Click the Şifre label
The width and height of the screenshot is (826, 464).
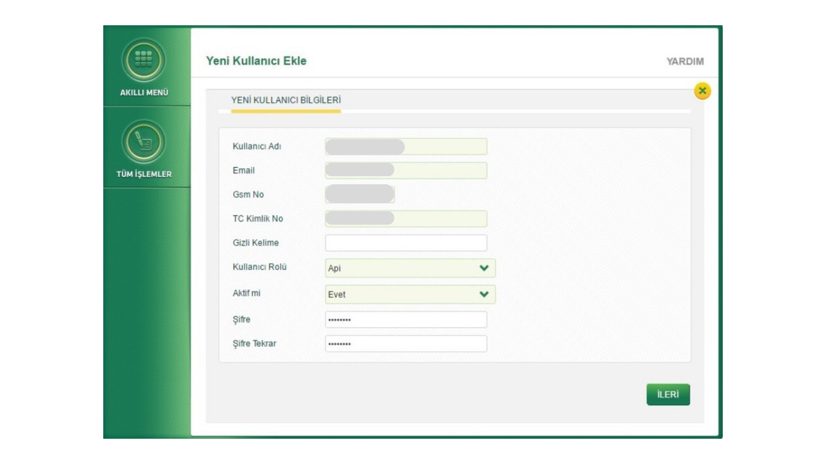point(241,320)
